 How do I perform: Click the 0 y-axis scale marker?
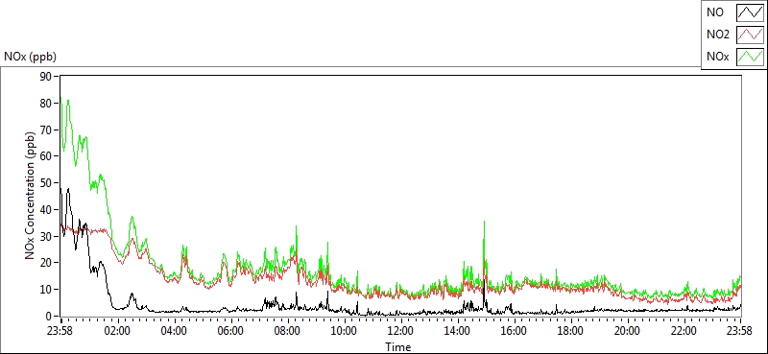[x=49, y=317]
